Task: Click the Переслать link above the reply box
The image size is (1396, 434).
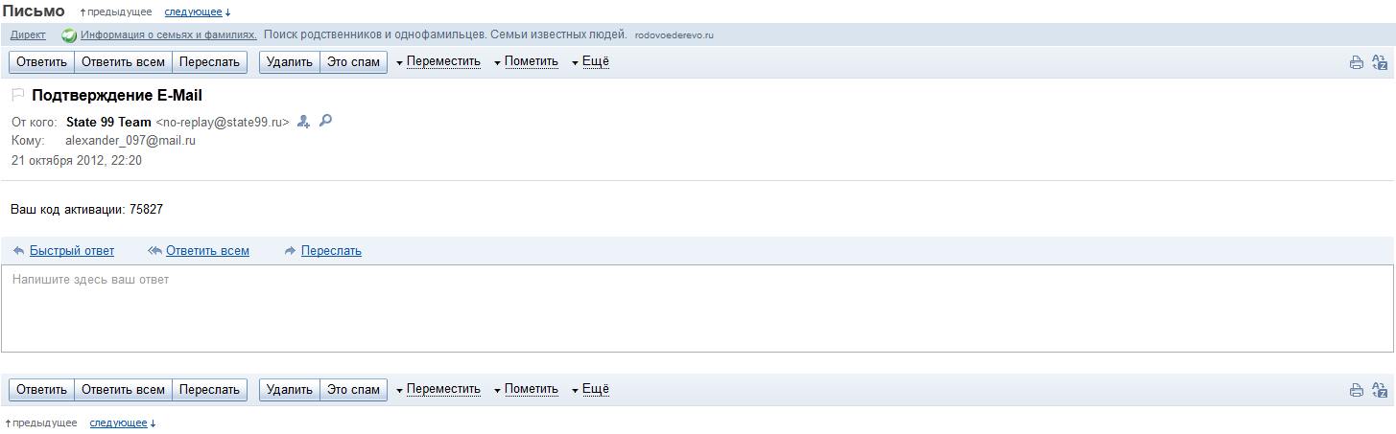Action: pos(331,251)
